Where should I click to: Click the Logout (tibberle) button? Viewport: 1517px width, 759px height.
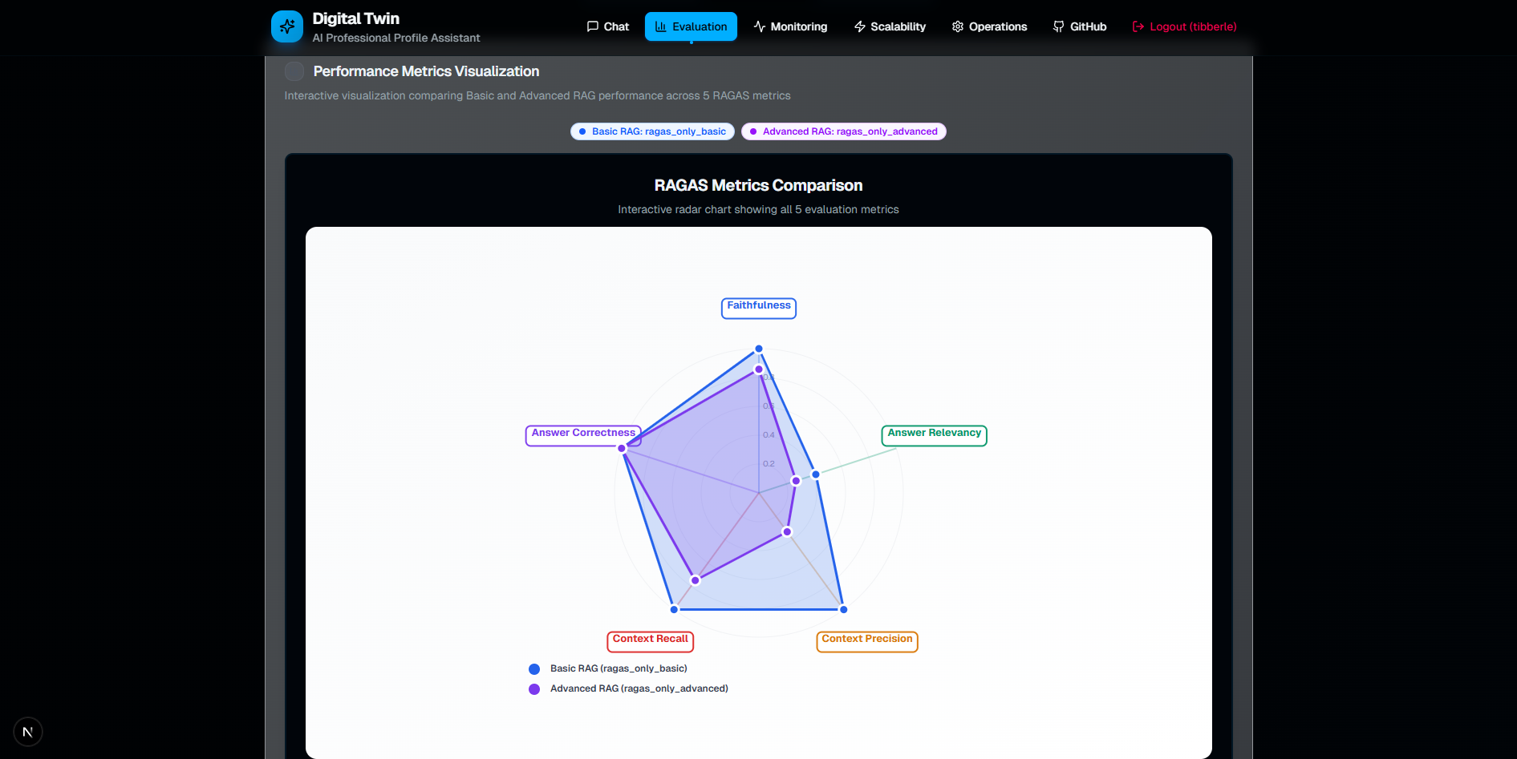tap(1184, 26)
